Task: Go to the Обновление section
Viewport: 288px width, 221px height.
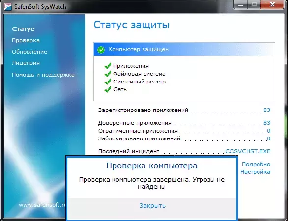Action: click(x=29, y=52)
